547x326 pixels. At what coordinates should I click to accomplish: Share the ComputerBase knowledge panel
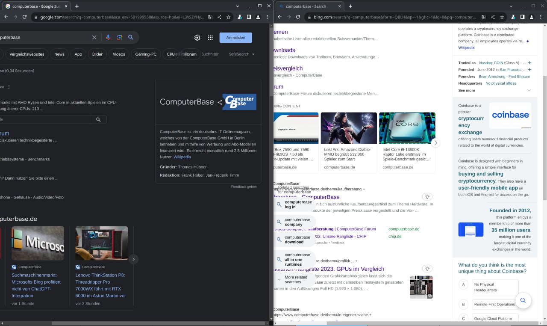[220, 102]
